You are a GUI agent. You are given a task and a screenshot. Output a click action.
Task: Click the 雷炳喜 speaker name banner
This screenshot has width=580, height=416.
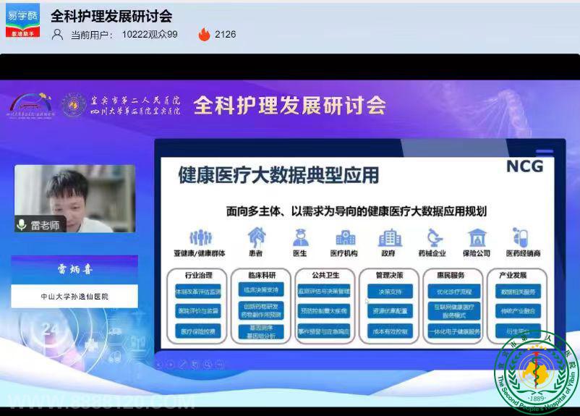(x=74, y=268)
